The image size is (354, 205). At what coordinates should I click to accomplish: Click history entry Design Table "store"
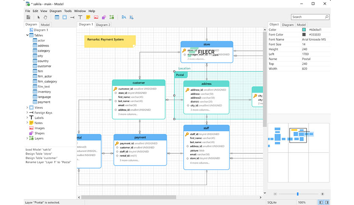pyautogui.click(x=39, y=154)
